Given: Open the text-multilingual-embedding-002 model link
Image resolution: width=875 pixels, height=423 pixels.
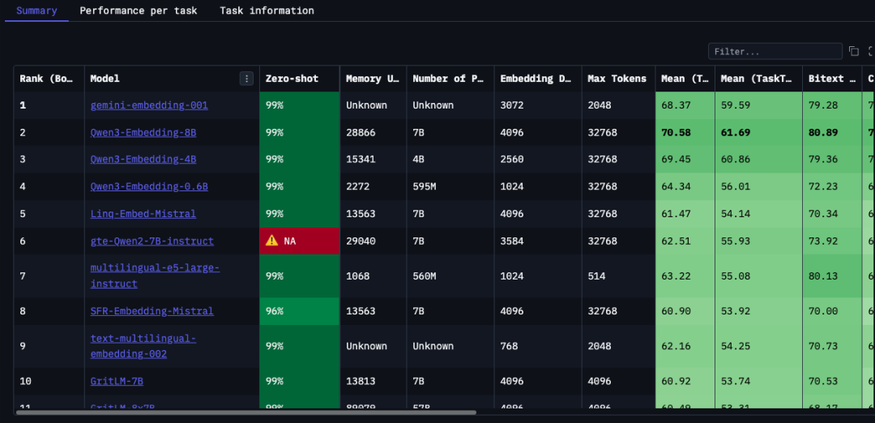Looking at the screenshot, I should pyautogui.click(x=143, y=346).
